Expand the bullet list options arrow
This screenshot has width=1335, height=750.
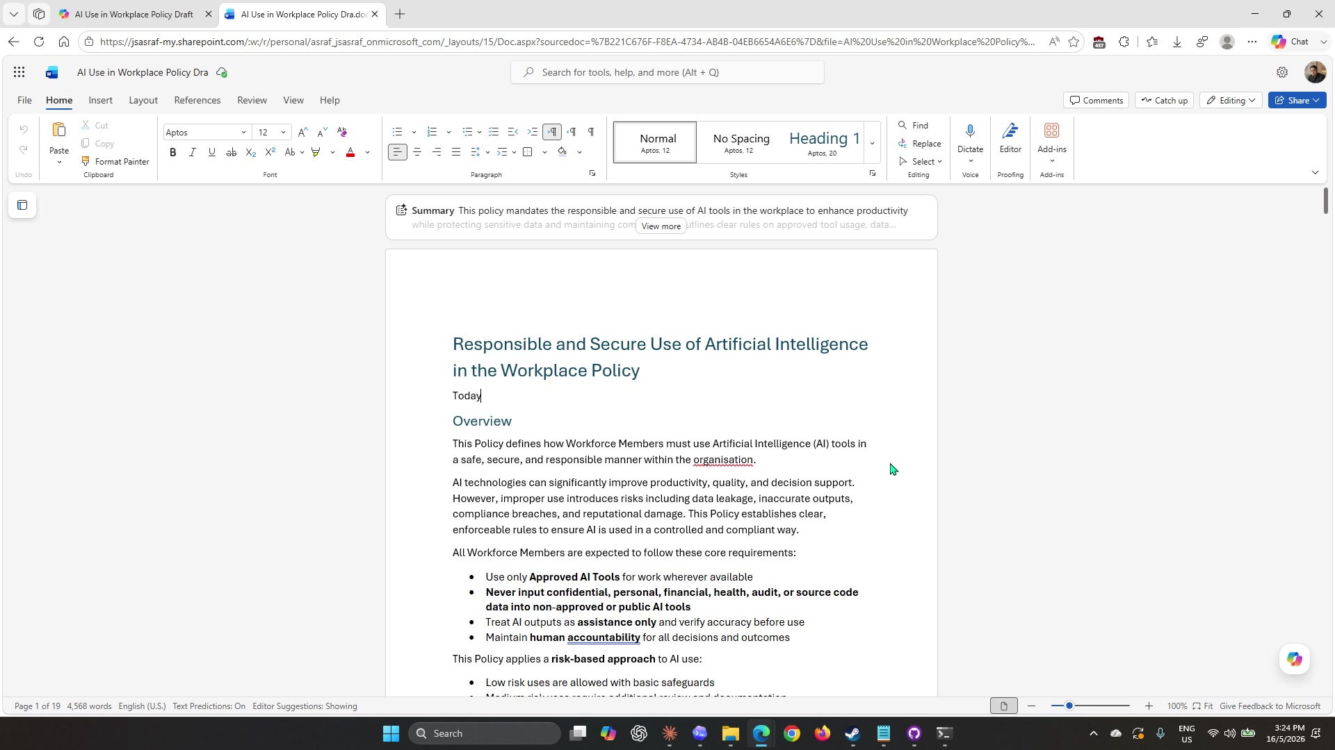[414, 132]
